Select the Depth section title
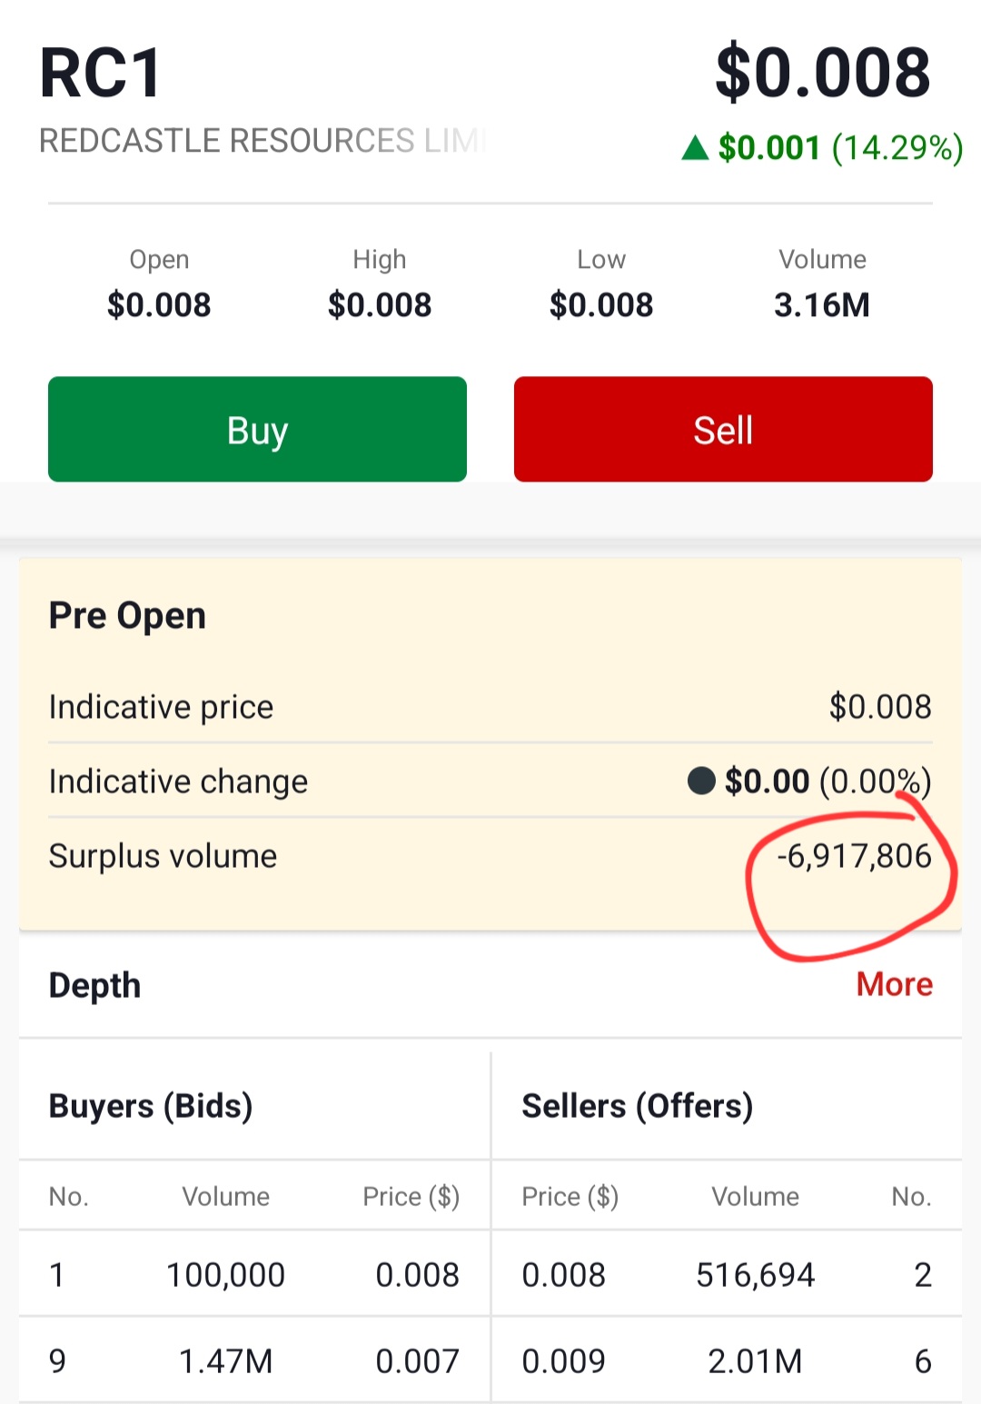 tap(94, 985)
